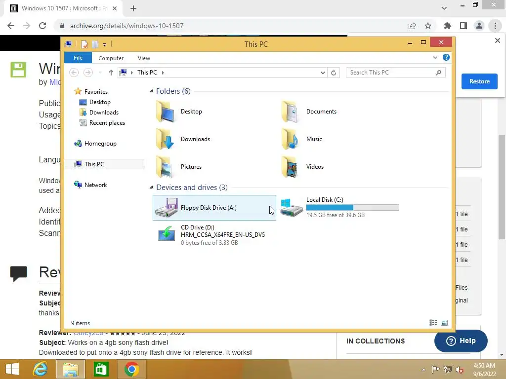Image resolution: width=506 pixels, height=379 pixels.
Task: Open Chrome three-dot menu
Action: pos(495,26)
